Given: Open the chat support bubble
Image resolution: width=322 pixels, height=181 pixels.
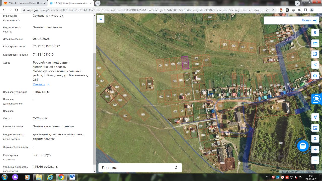Looking at the screenshot, I should [303, 146].
